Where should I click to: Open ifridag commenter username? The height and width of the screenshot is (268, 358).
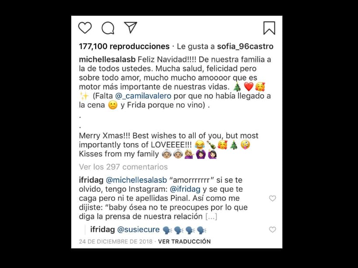[x=91, y=180]
